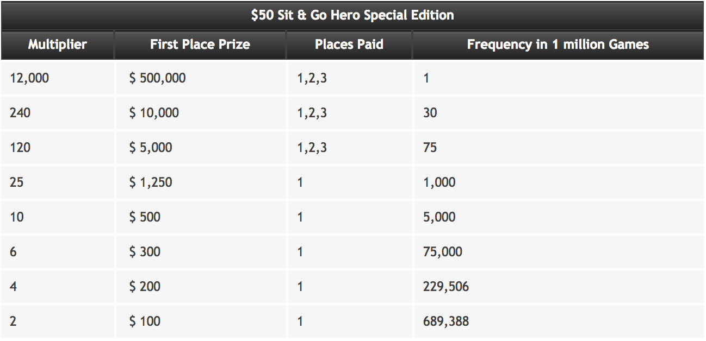
Task: Click the First Place Prize column header
Action: [x=200, y=45]
